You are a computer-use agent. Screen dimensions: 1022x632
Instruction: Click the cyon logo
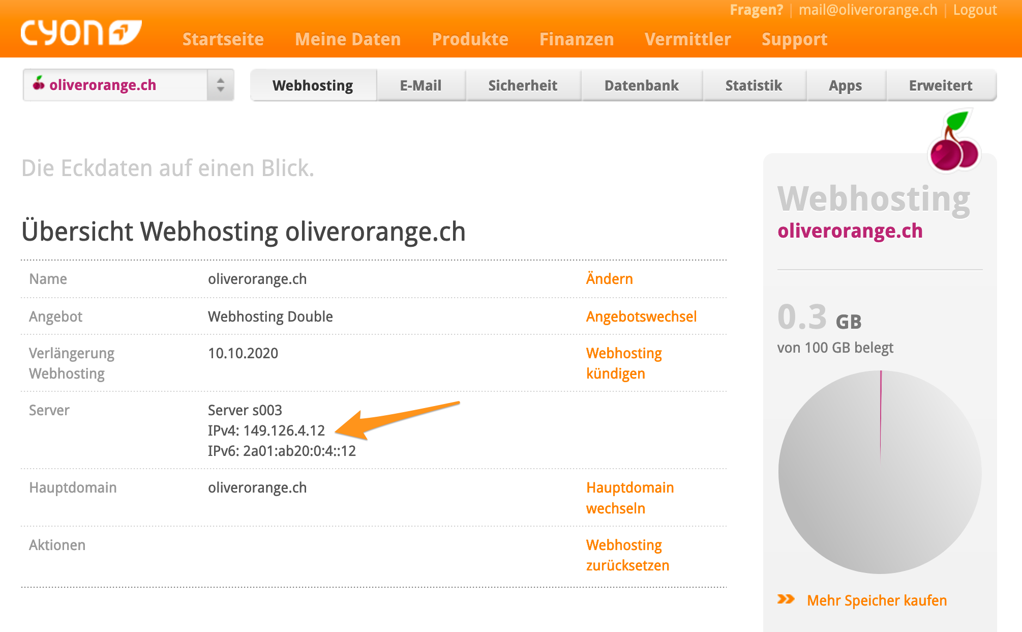[x=81, y=33]
